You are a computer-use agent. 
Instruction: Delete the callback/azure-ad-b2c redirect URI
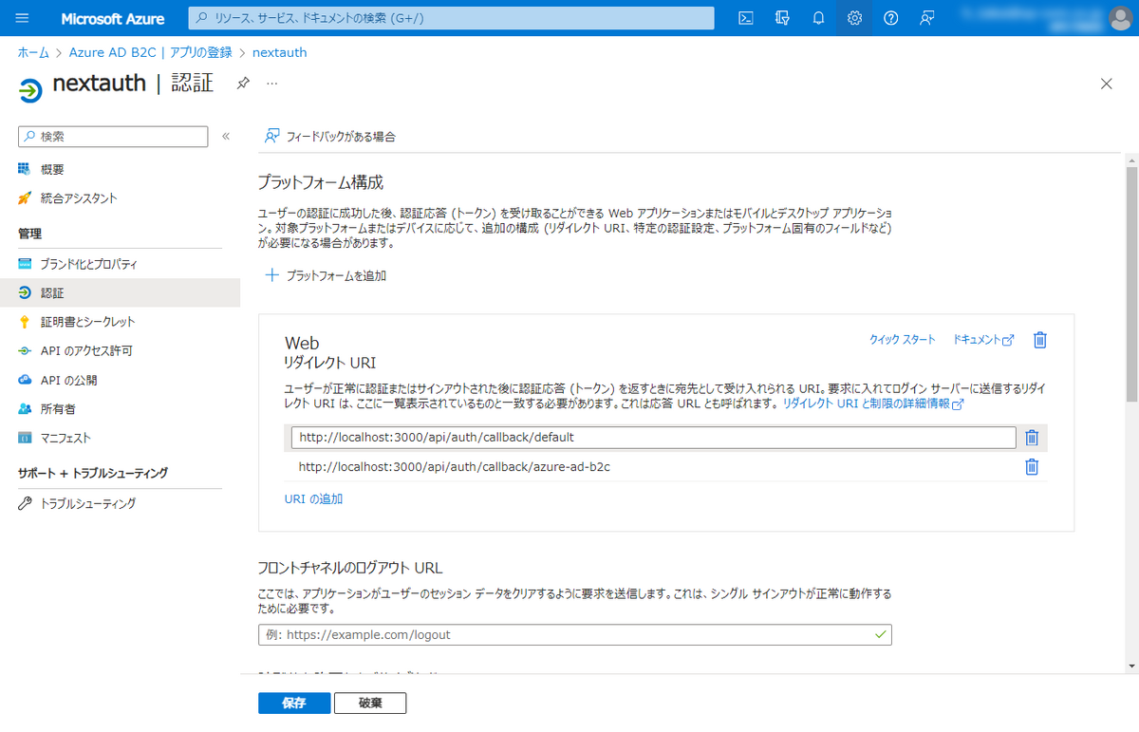pyautogui.click(x=1032, y=467)
